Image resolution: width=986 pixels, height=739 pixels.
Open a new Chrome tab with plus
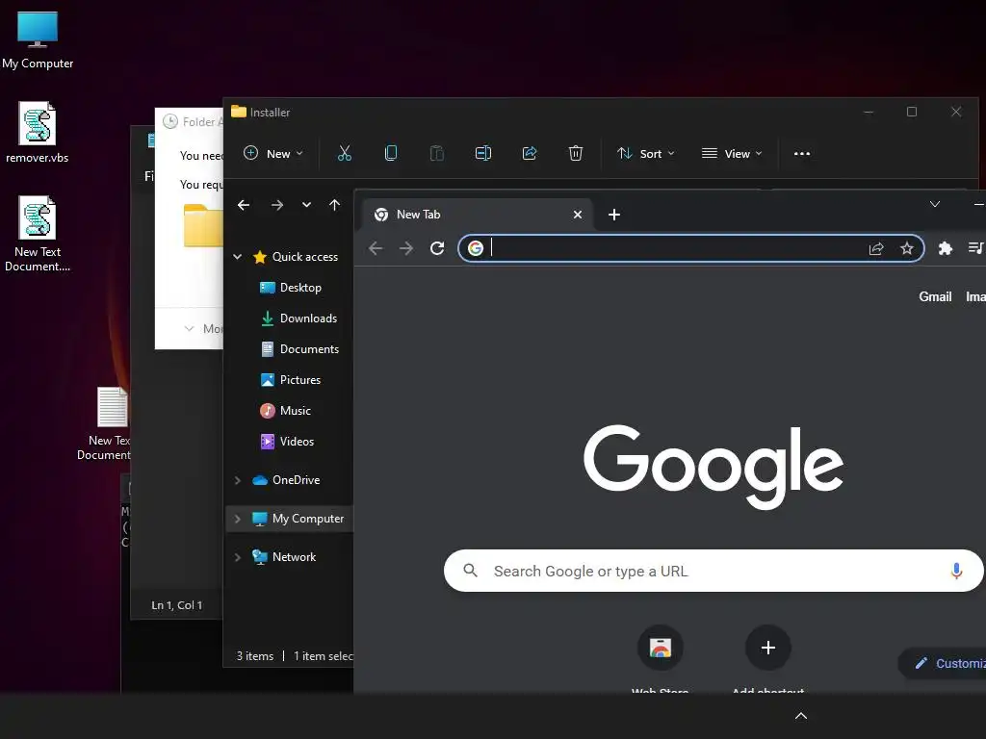tap(614, 215)
